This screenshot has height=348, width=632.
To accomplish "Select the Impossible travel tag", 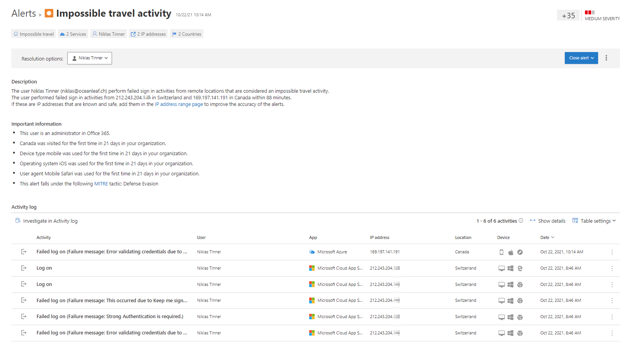I will point(33,34).
